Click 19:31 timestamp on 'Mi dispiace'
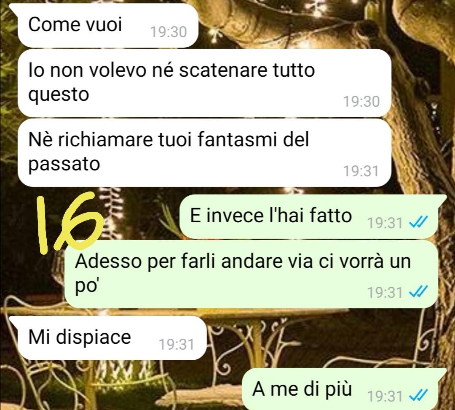455x410 pixels. pyautogui.click(x=177, y=345)
